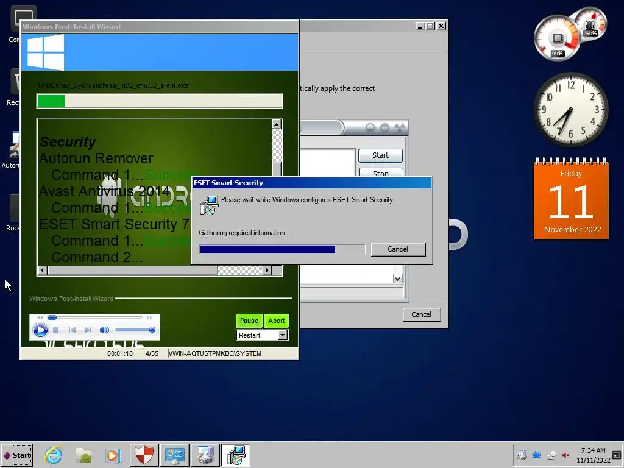Open the control panel taskbar item
The image size is (624, 468).
coord(174,455)
